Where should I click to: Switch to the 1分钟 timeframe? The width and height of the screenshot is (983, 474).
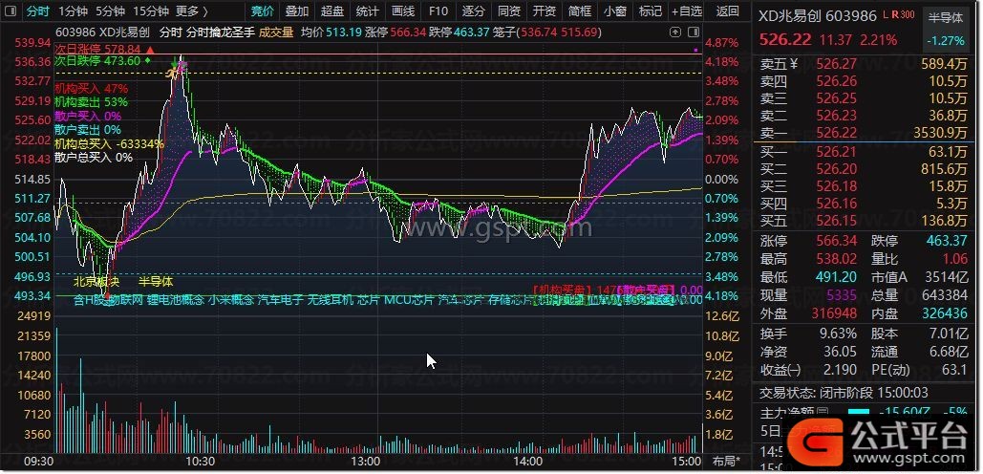coord(73,11)
